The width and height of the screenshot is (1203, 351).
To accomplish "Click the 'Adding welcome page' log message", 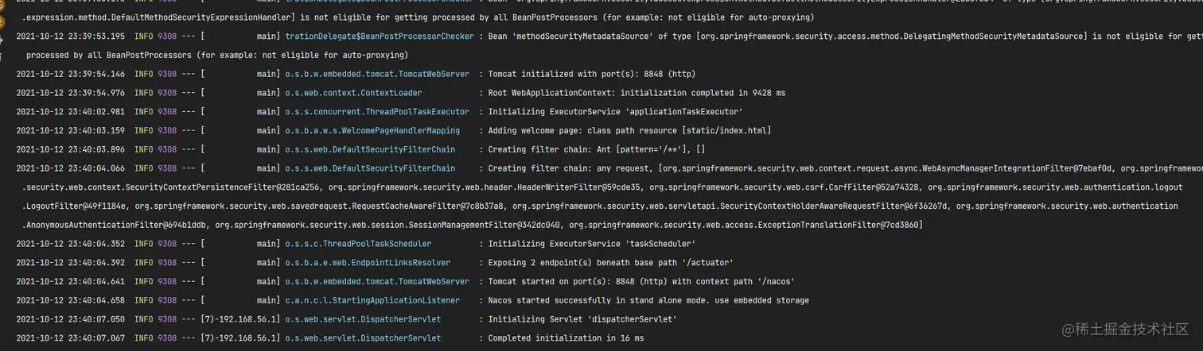I will coord(629,131).
